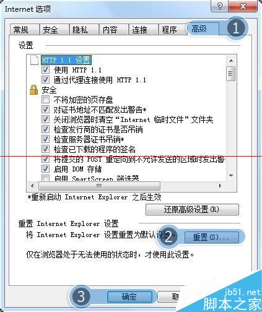Toggle the 使用 HTTP 1.1 checkbox

tap(45, 69)
